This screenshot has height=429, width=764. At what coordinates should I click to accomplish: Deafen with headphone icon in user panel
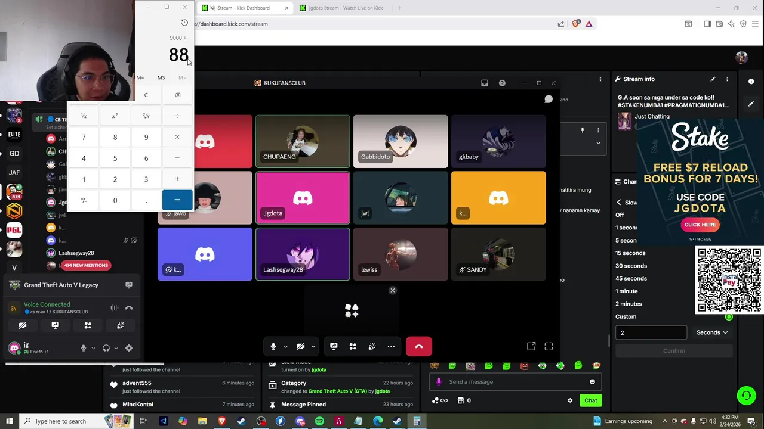(106, 348)
